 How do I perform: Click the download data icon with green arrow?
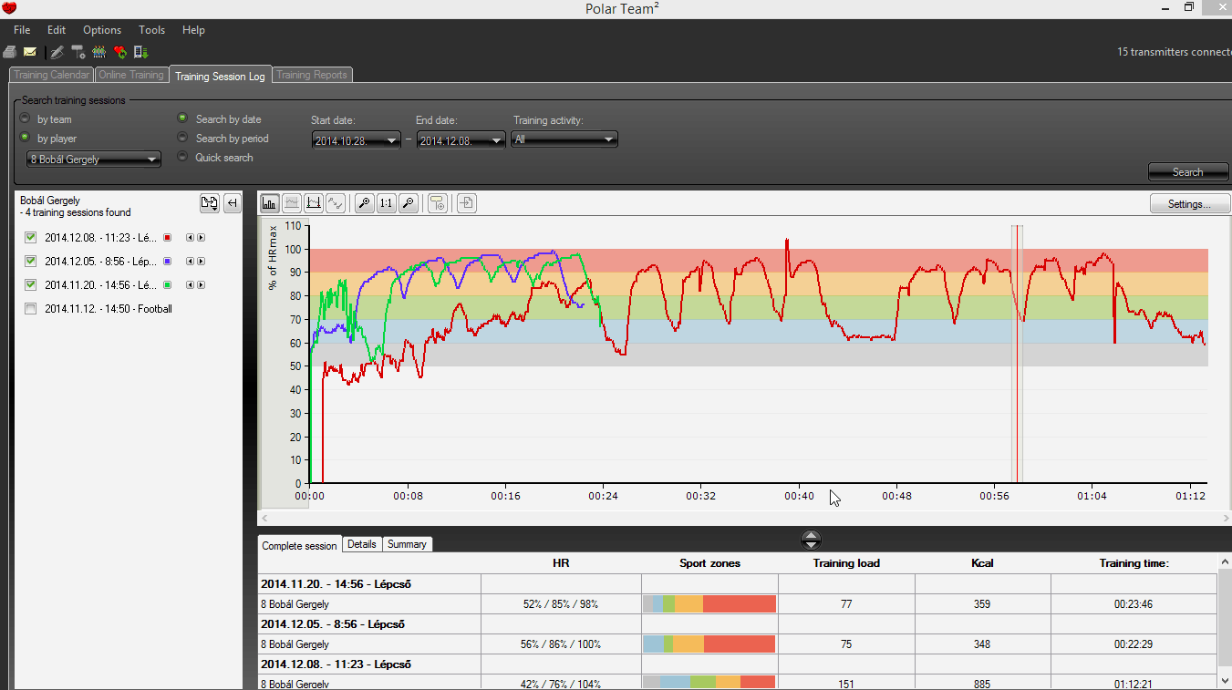(141, 52)
